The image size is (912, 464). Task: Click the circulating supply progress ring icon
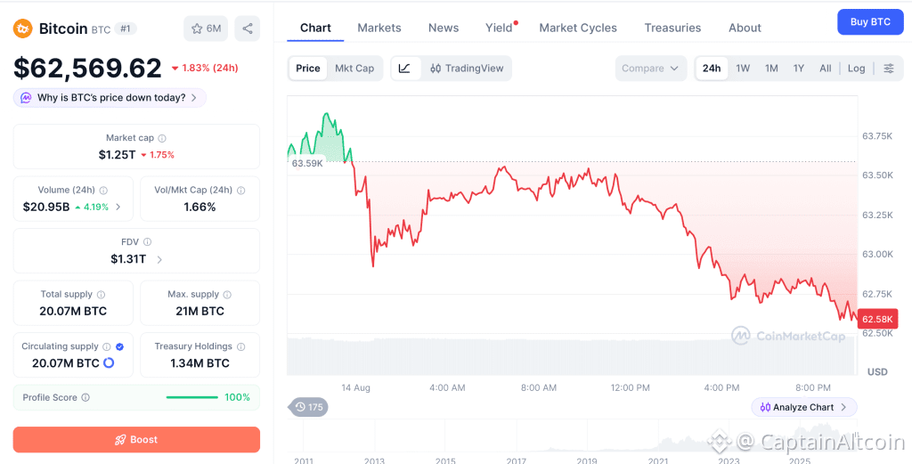pyautogui.click(x=109, y=362)
